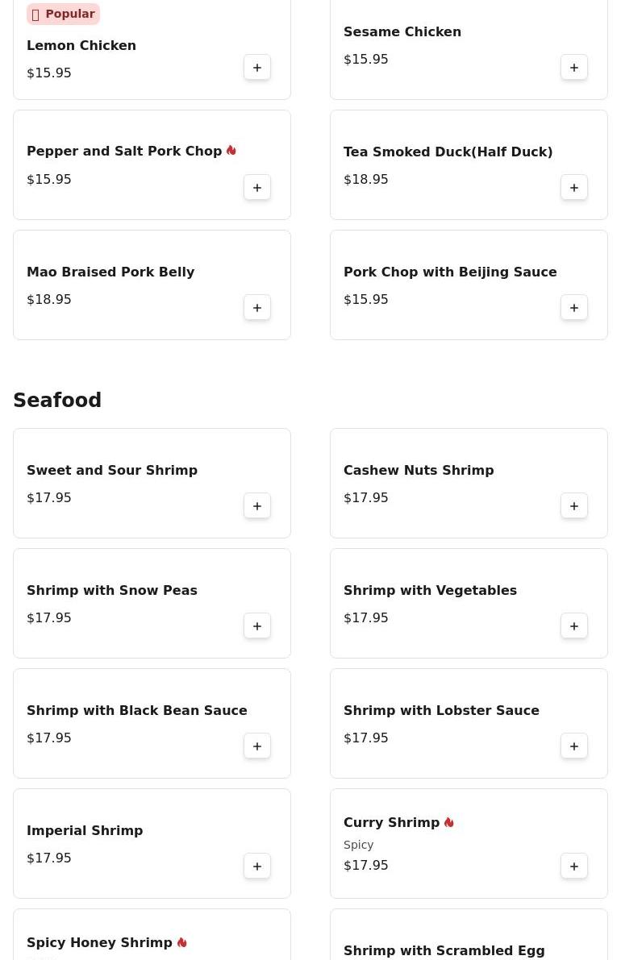Add Mao Braised Pork Belly
This screenshot has height=960, width=621.
tap(257, 308)
